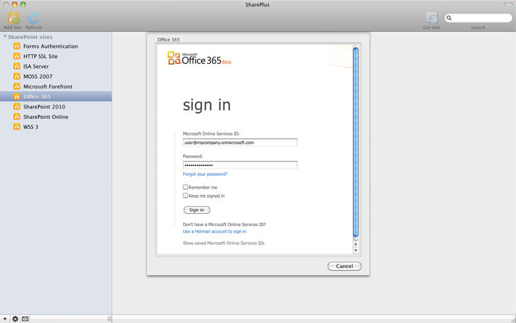
Task: Click the ISA Server site icon
Action: [17, 67]
